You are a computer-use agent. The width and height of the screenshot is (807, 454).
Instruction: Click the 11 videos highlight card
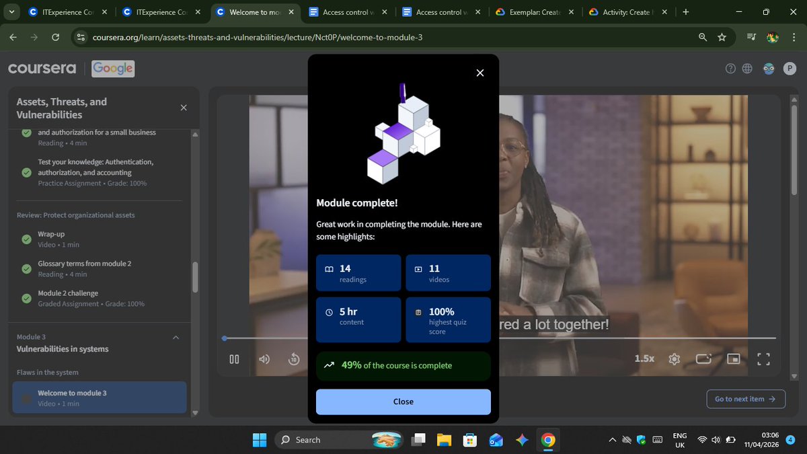click(x=449, y=273)
